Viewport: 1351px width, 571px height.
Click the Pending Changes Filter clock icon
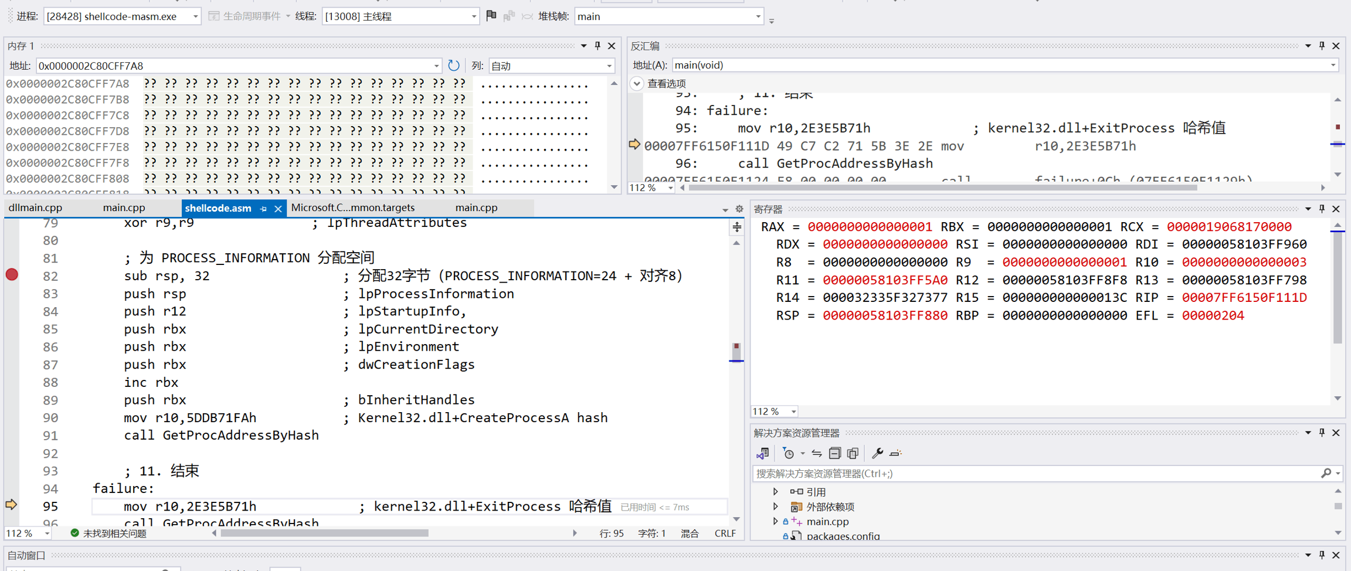click(x=789, y=453)
